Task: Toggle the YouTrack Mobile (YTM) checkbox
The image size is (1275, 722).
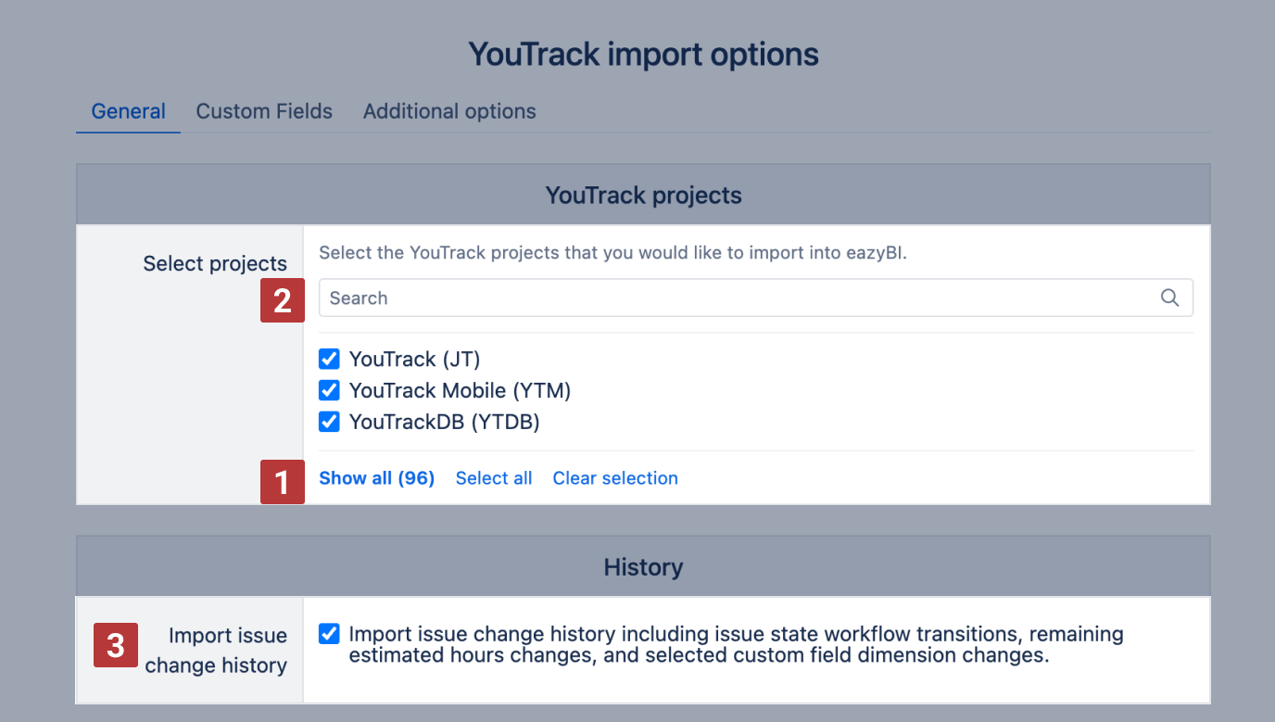Action: coord(329,390)
